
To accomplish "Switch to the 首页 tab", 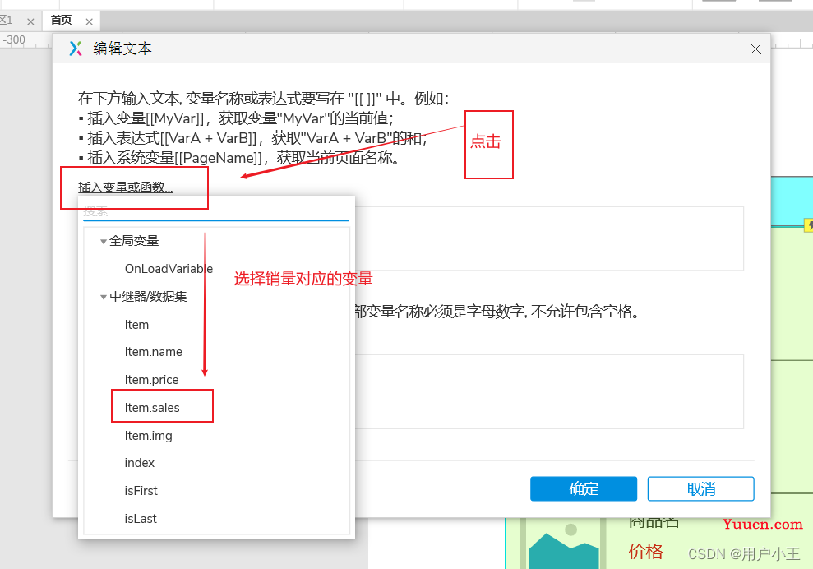I will point(61,21).
